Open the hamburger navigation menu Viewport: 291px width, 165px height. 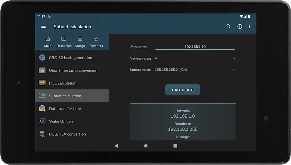[x=43, y=26]
